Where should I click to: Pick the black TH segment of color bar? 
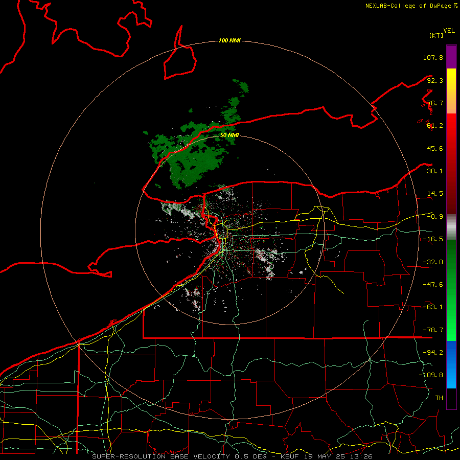(451, 398)
